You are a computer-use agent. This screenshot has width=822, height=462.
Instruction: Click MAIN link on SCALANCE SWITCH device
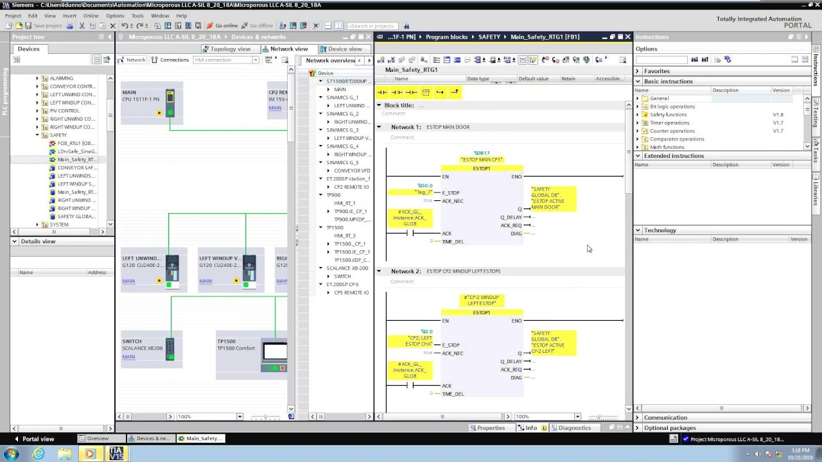(128, 357)
